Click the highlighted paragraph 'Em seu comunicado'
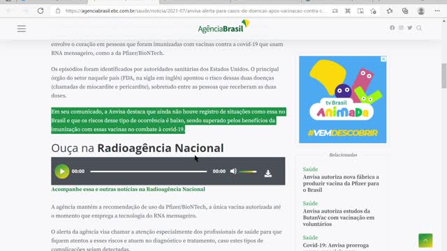447x251 pixels. tap(168, 121)
